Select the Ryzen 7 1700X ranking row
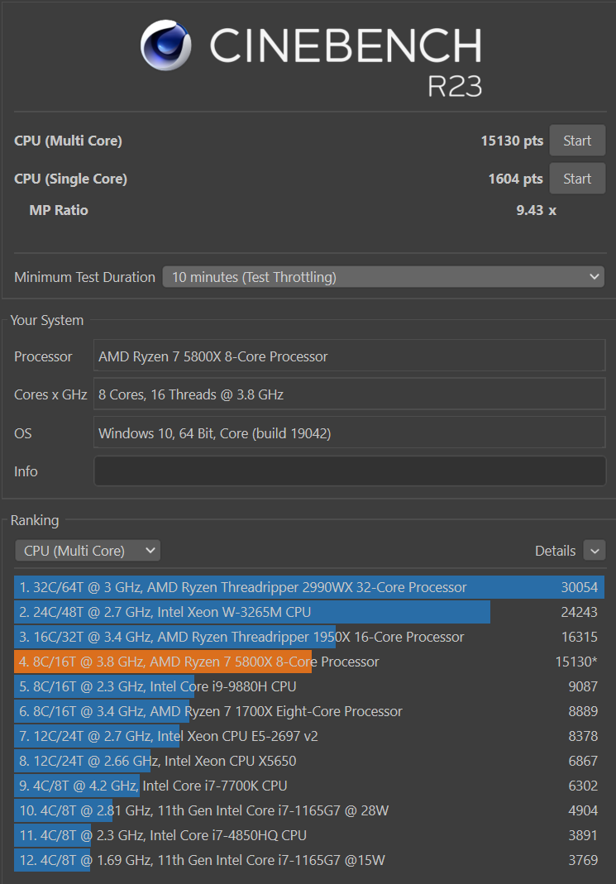The height and width of the screenshot is (884, 616). pyautogui.click(x=309, y=711)
